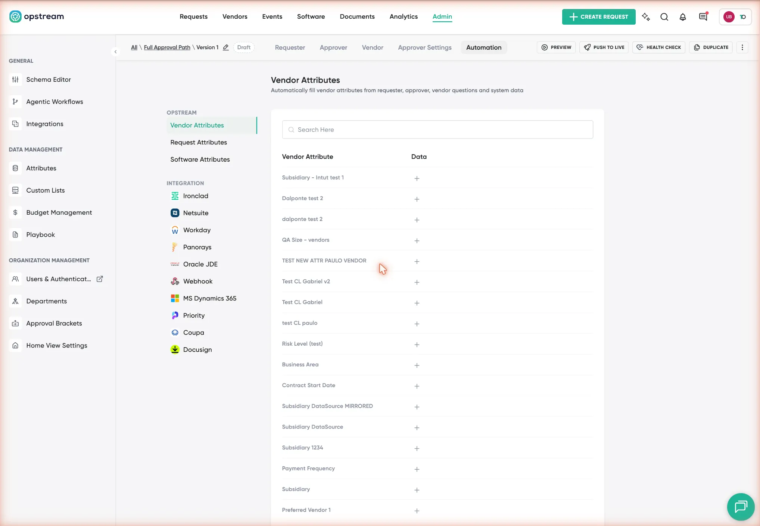Open the messages icon with red dot

click(x=703, y=16)
